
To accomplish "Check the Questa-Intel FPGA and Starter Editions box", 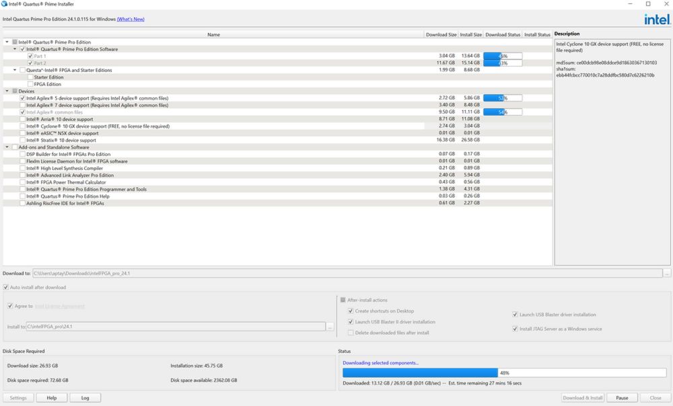I will click(22, 71).
